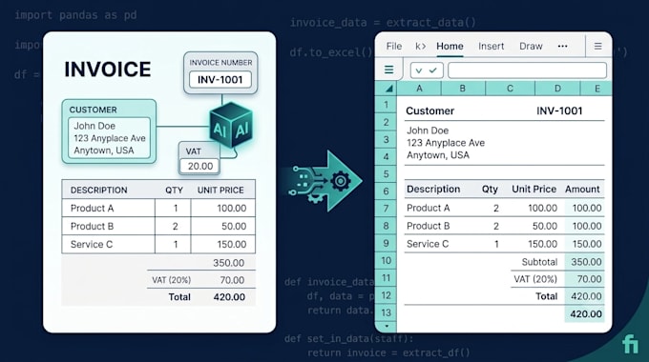
Task: Click the 'Total' label in spreadsheet row 12
Action: (x=546, y=296)
